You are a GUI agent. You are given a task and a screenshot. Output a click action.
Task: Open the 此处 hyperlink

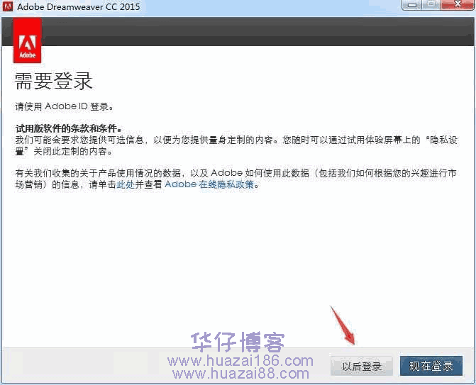point(126,184)
